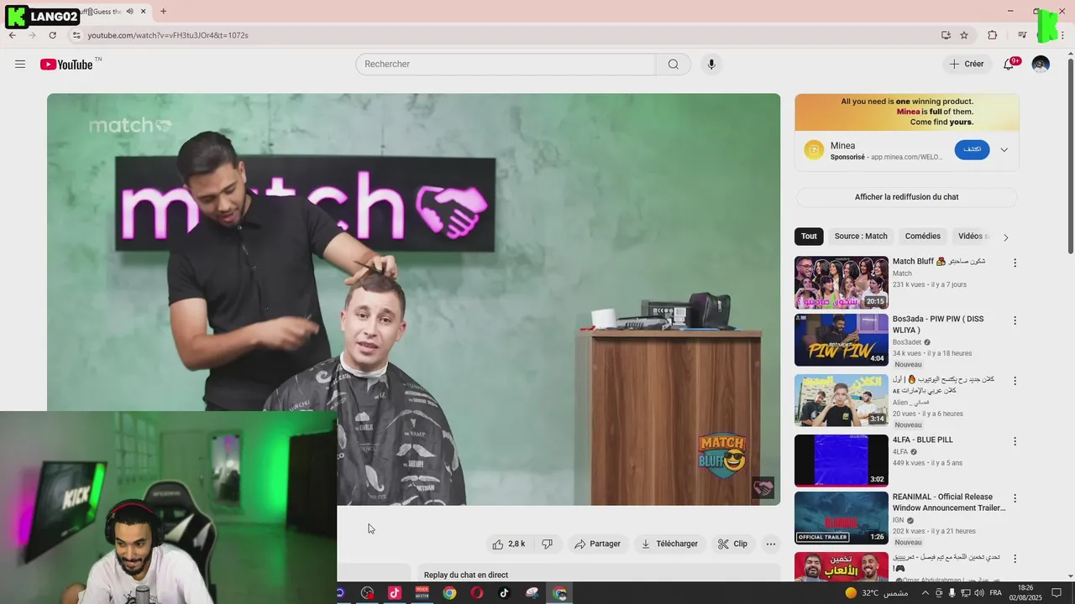Open the YouTube hamburger guide menu
The image size is (1075, 604).
coord(20,64)
